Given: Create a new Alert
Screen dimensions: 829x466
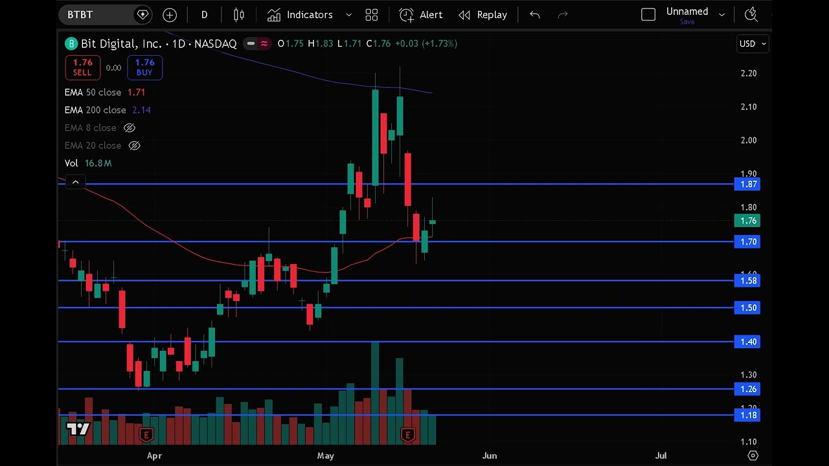Looking at the screenshot, I should [x=421, y=14].
